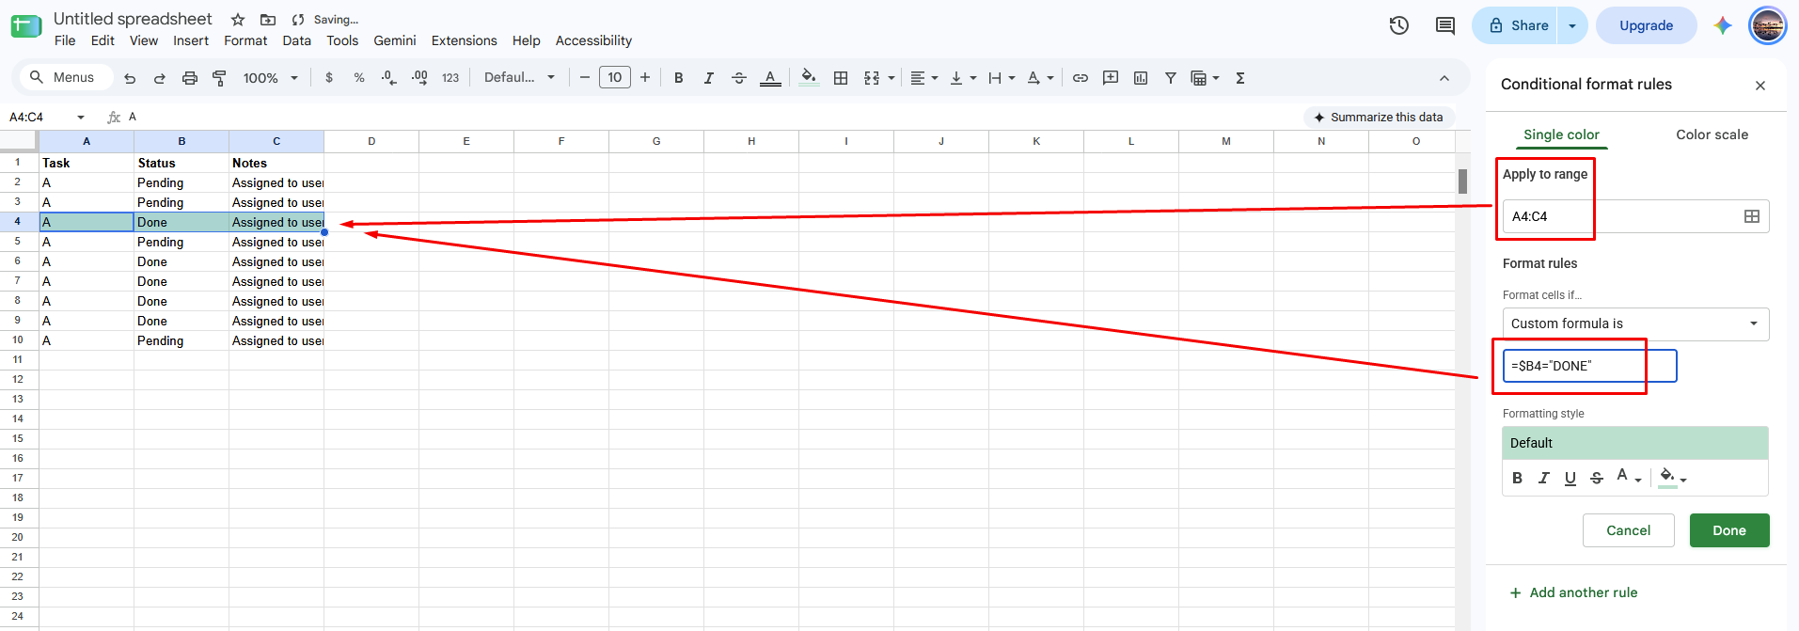Decrease decimal places icon
The image size is (1799, 631).
[x=388, y=78]
